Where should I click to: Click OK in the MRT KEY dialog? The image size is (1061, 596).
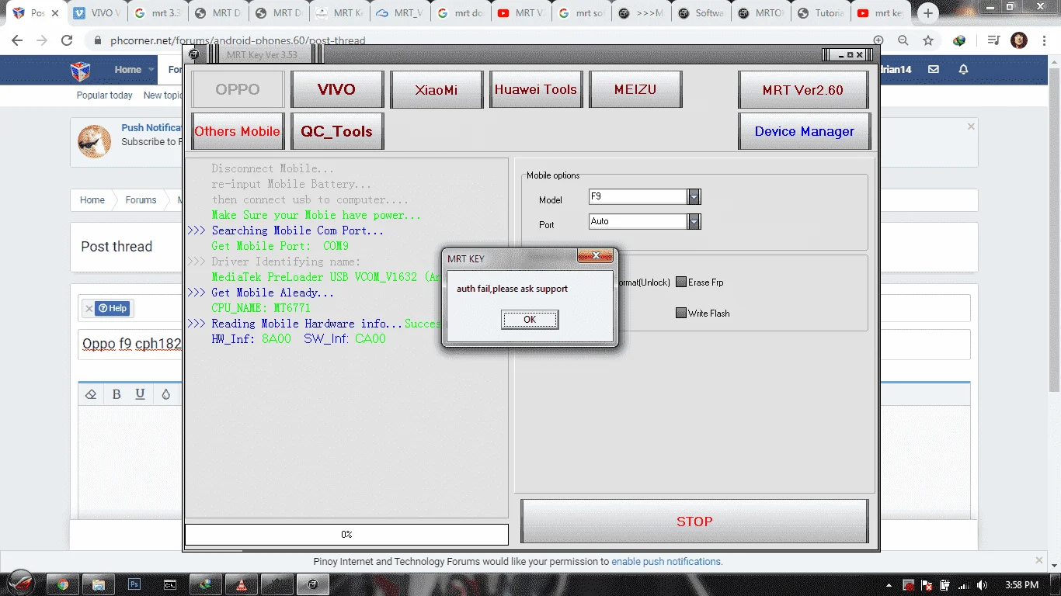[x=529, y=320]
